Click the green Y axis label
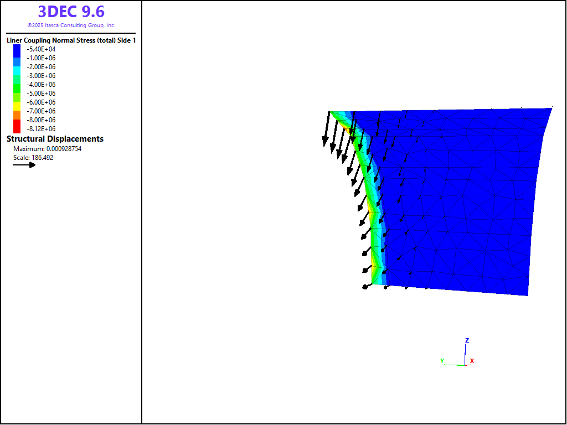 (442, 361)
